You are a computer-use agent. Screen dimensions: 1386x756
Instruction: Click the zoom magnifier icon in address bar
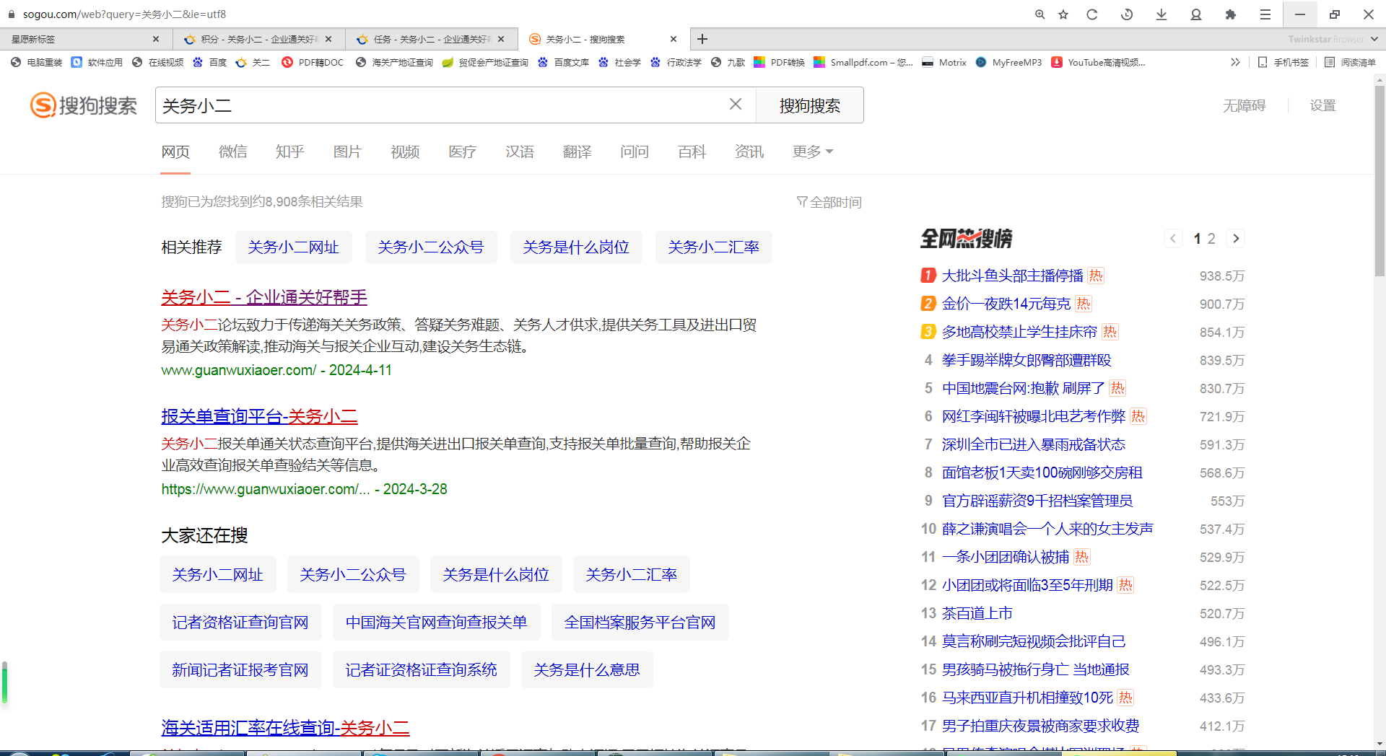pos(1039,14)
